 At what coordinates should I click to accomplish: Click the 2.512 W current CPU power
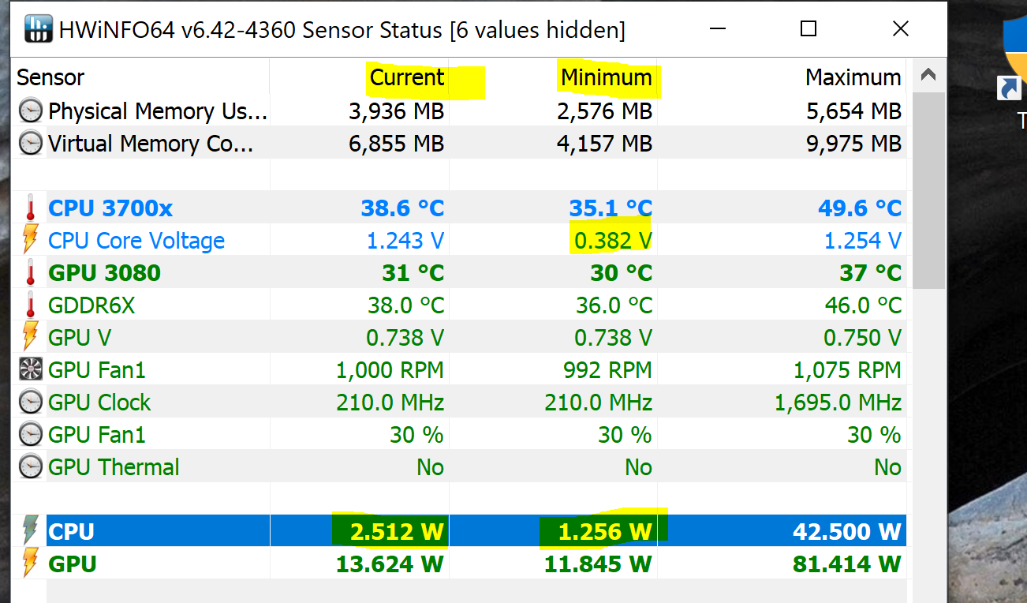(397, 532)
